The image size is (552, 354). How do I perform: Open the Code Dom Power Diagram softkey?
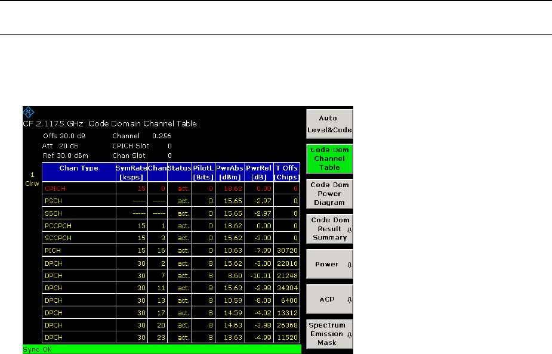pos(329,194)
